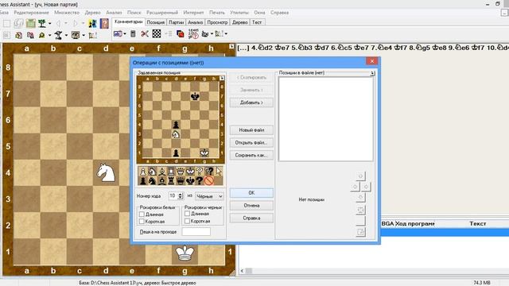
Task: Switch to the 'Тест' tab
Action: 257,22
